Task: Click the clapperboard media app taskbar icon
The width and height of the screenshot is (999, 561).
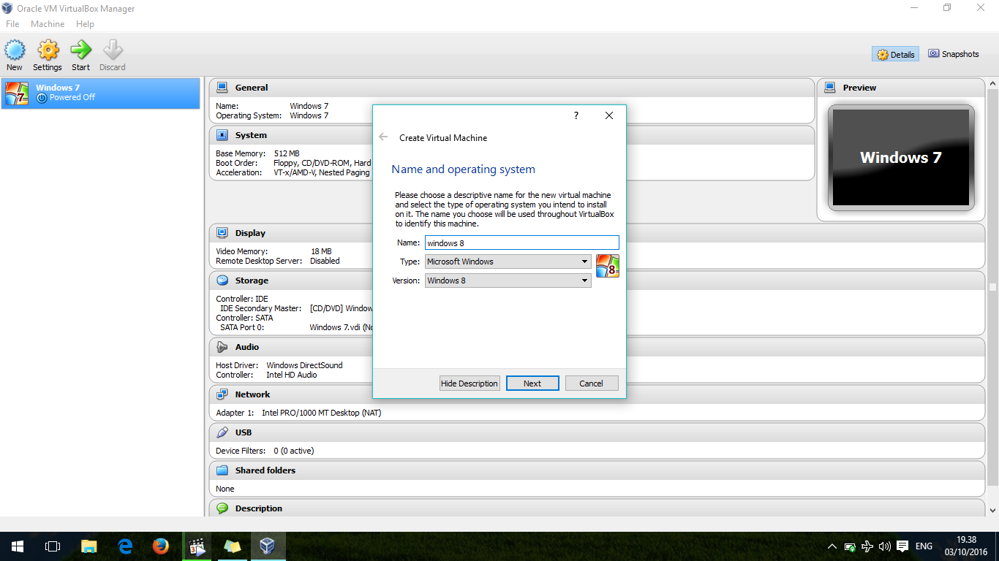Action: 197,546
